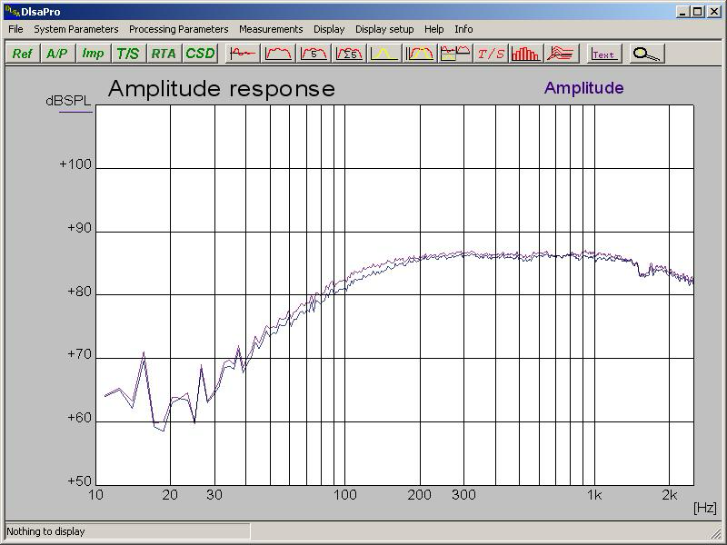Open the Display setup menu
This screenshot has height=545, width=727.
(384, 29)
